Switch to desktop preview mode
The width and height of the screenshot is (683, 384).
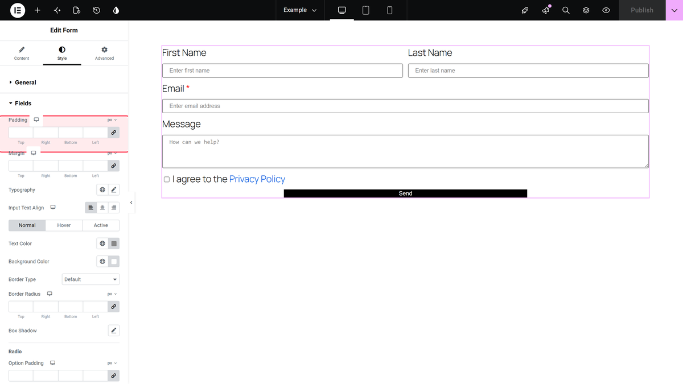342,10
